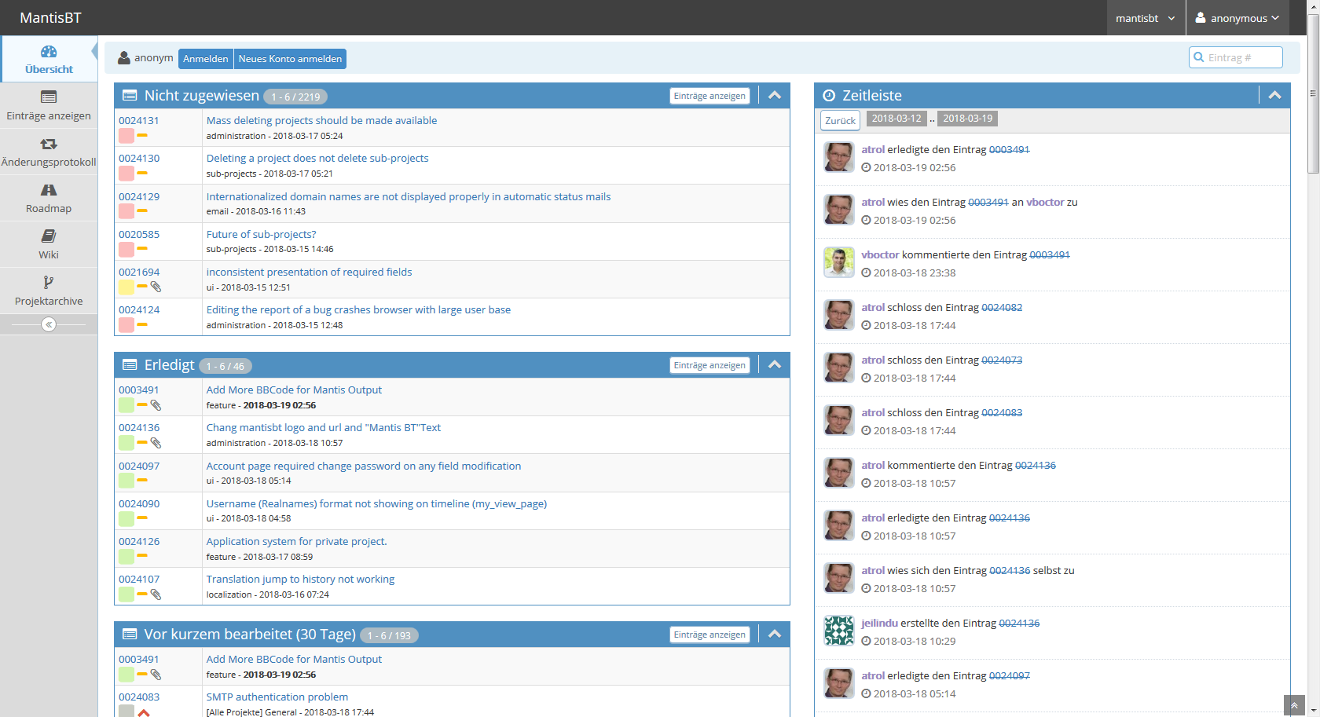This screenshot has height=717, width=1320.
Task: Open the Roadmap sidebar icon
Action: tap(49, 190)
